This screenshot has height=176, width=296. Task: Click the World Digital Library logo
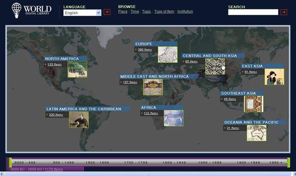pos(31,10)
